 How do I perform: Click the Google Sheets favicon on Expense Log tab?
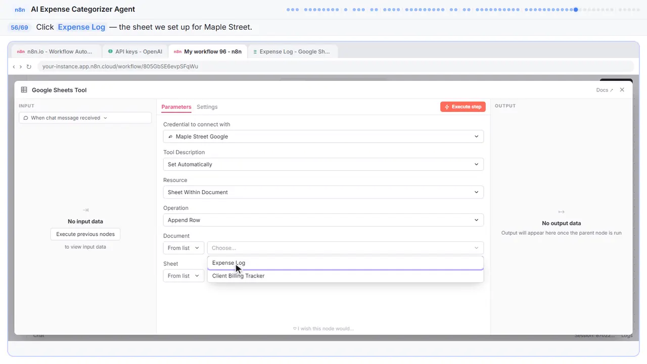click(x=255, y=52)
